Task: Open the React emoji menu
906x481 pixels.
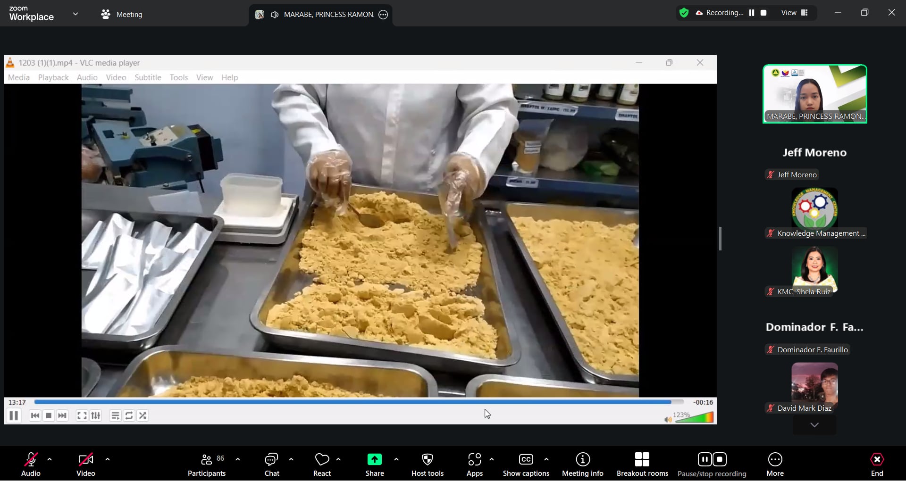Action: (322, 464)
